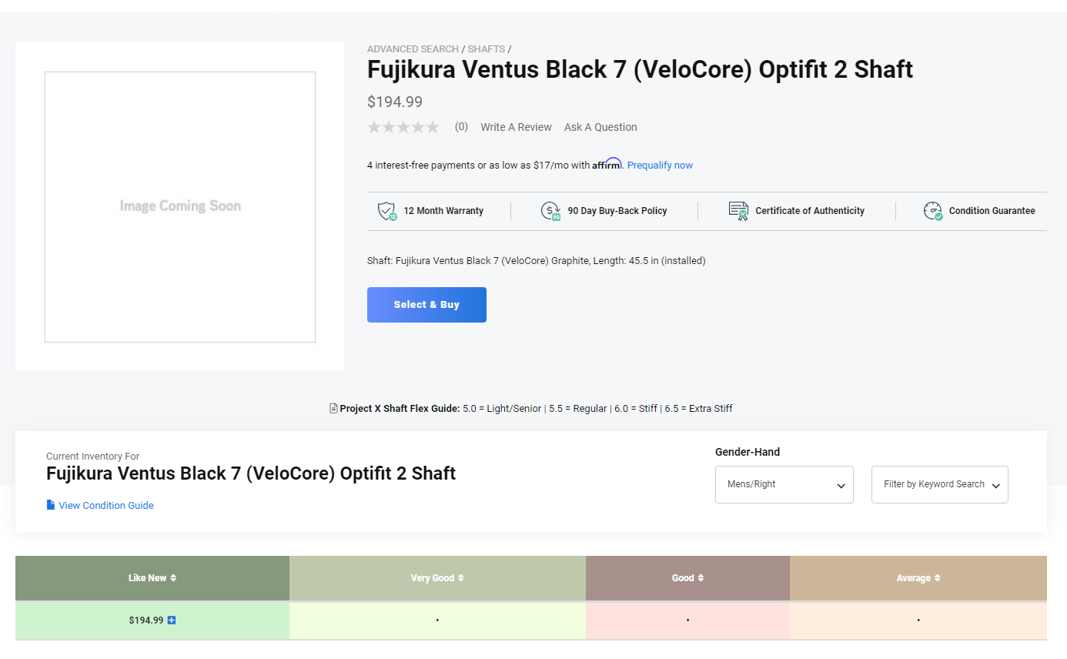Open the Mens/Right Gender-Hand dropdown
1067x659 pixels.
pyautogui.click(x=784, y=484)
